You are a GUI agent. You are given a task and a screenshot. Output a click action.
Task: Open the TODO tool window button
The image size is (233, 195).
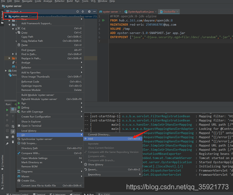point(104,194)
